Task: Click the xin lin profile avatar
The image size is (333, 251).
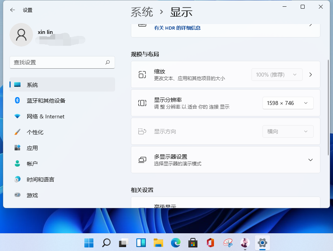Action: (x=21, y=35)
